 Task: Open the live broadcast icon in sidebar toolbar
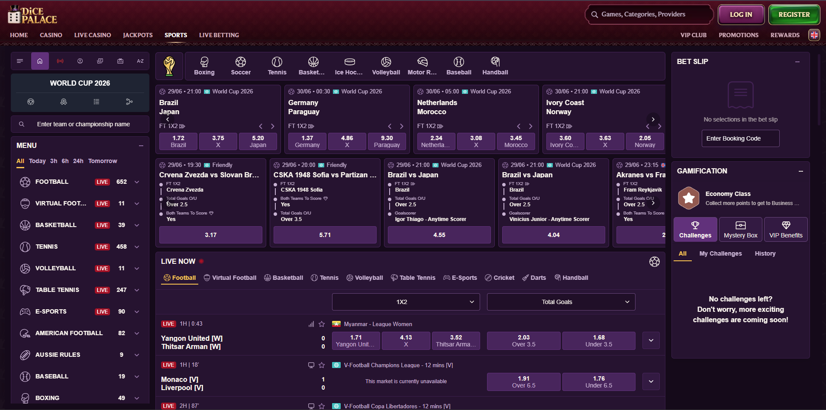[x=60, y=61]
